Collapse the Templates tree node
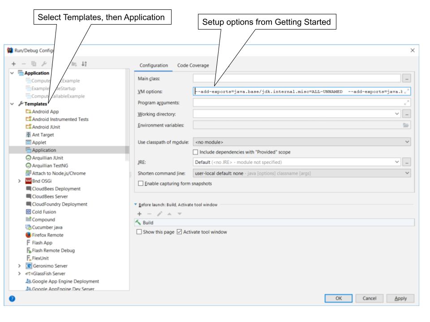Image resolution: width=430 pixels, height=322 pixels. (12, 103)
